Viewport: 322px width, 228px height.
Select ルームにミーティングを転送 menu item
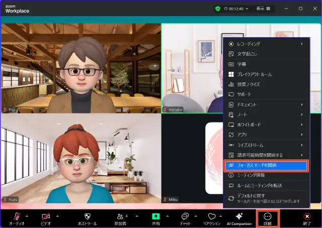click(x=266, y=185)
